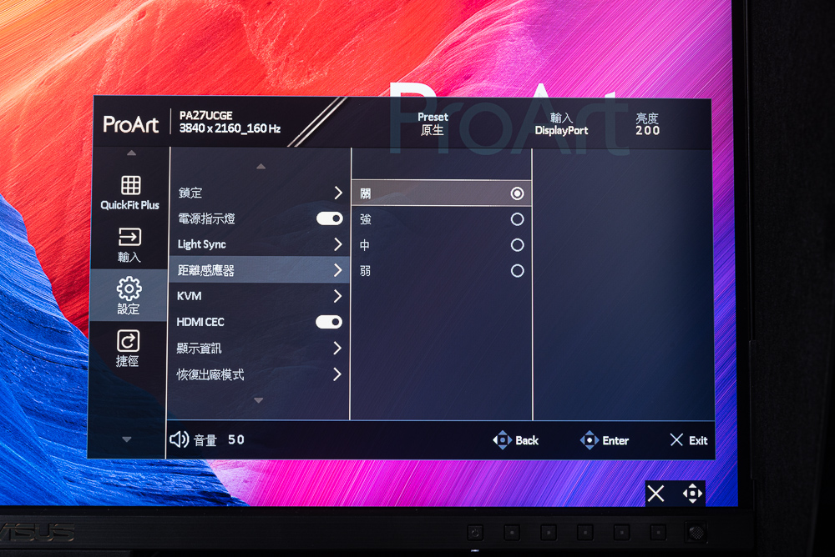The height and width of the screenshot is (557, 835).
Task: Open the 鎖定 menu item
Action: [261, 193]
